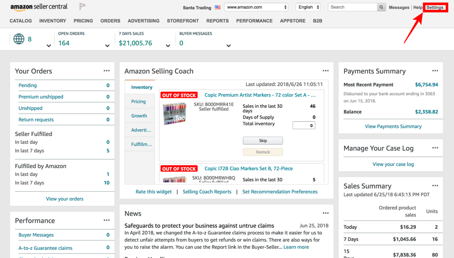Expand the marketplaces globe chevron
Viewport: 454px width, 258px height.
pyautogui.click(x=49, y=45)
